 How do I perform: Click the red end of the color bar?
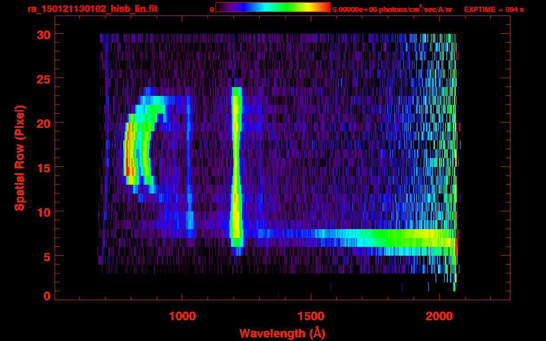pyautogui.click(x=325, y=8)
